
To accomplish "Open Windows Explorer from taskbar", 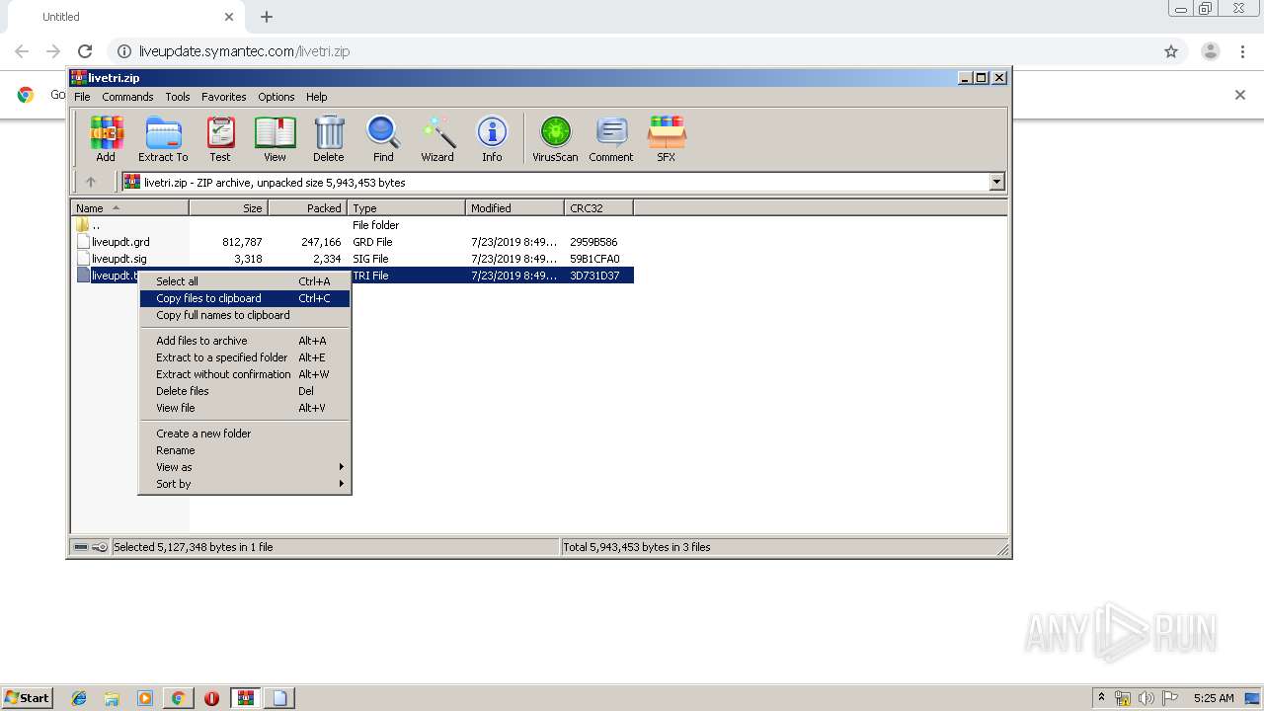I will (112, 698).
